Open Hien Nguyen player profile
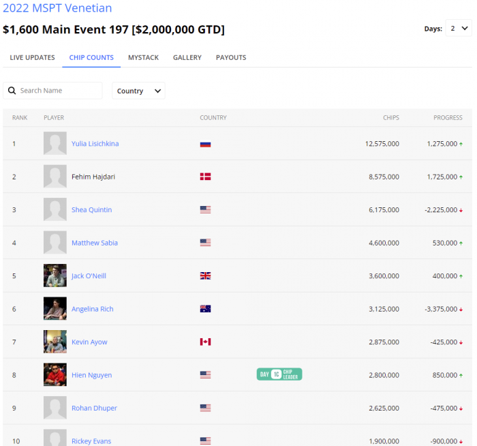The width and height of the screenshot is (477, 446). tap(91, 375)
